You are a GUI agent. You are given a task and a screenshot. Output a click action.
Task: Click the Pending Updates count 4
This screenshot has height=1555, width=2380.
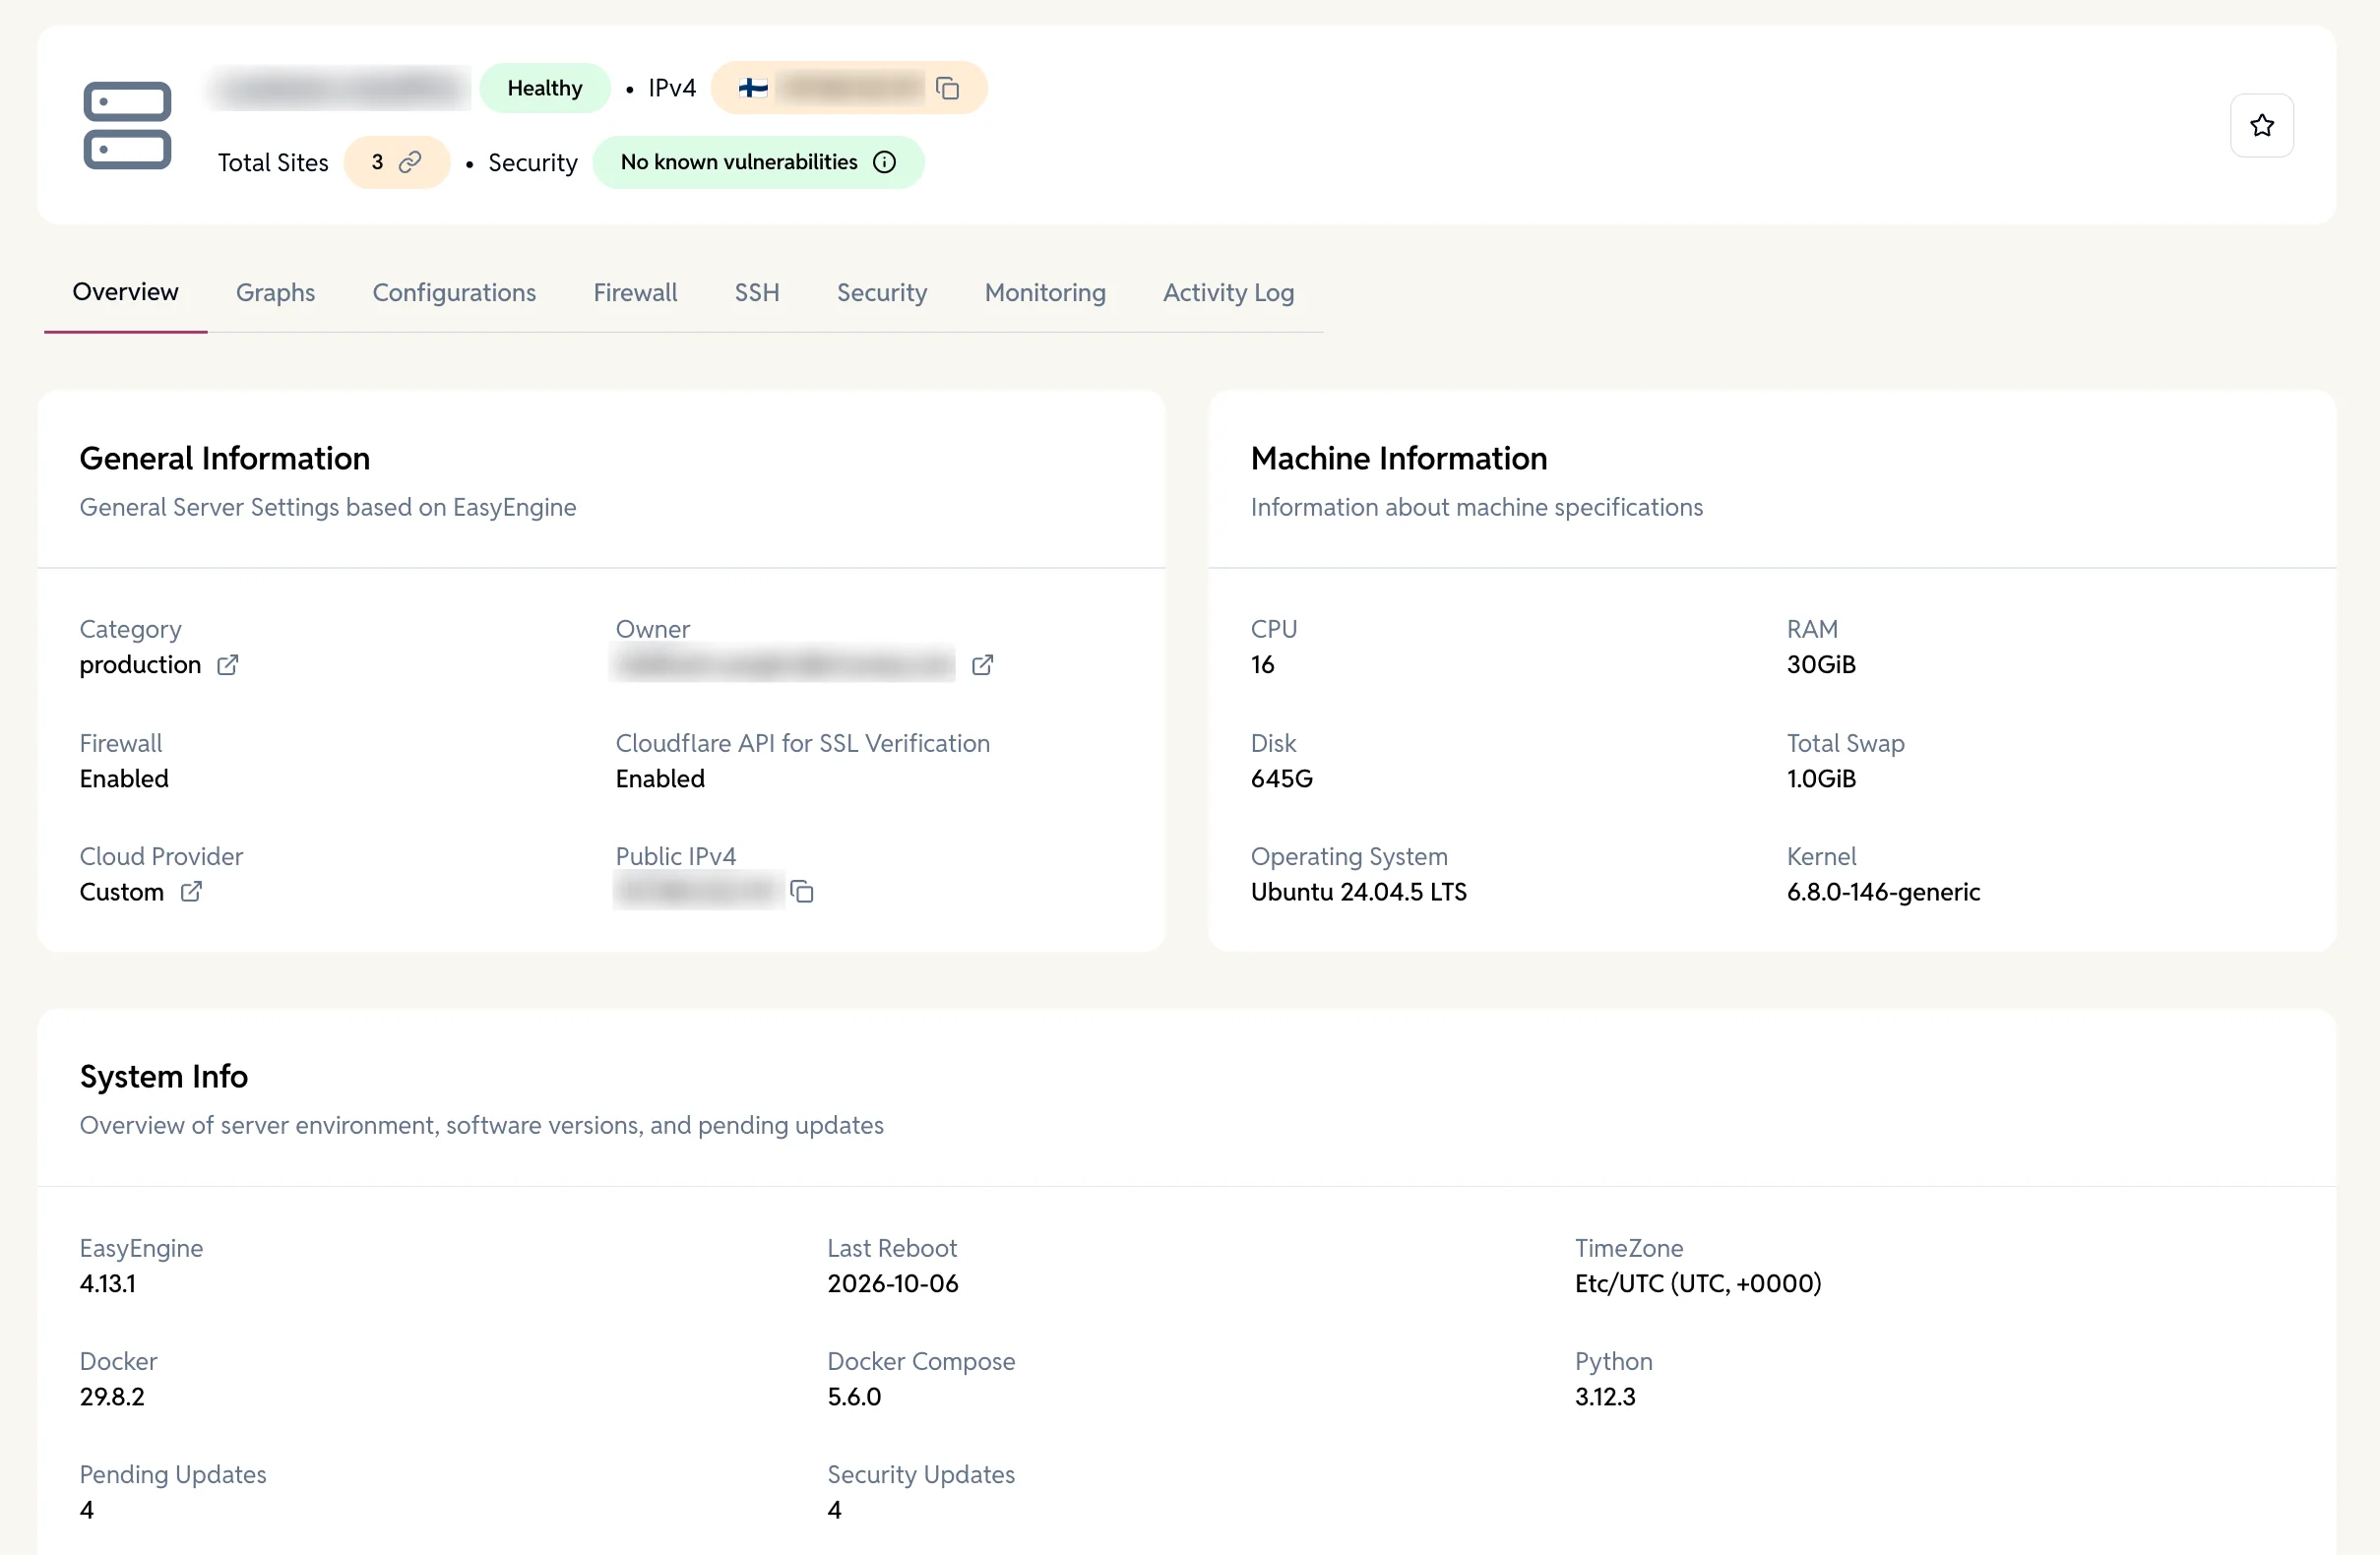(x=87, y=1509)
